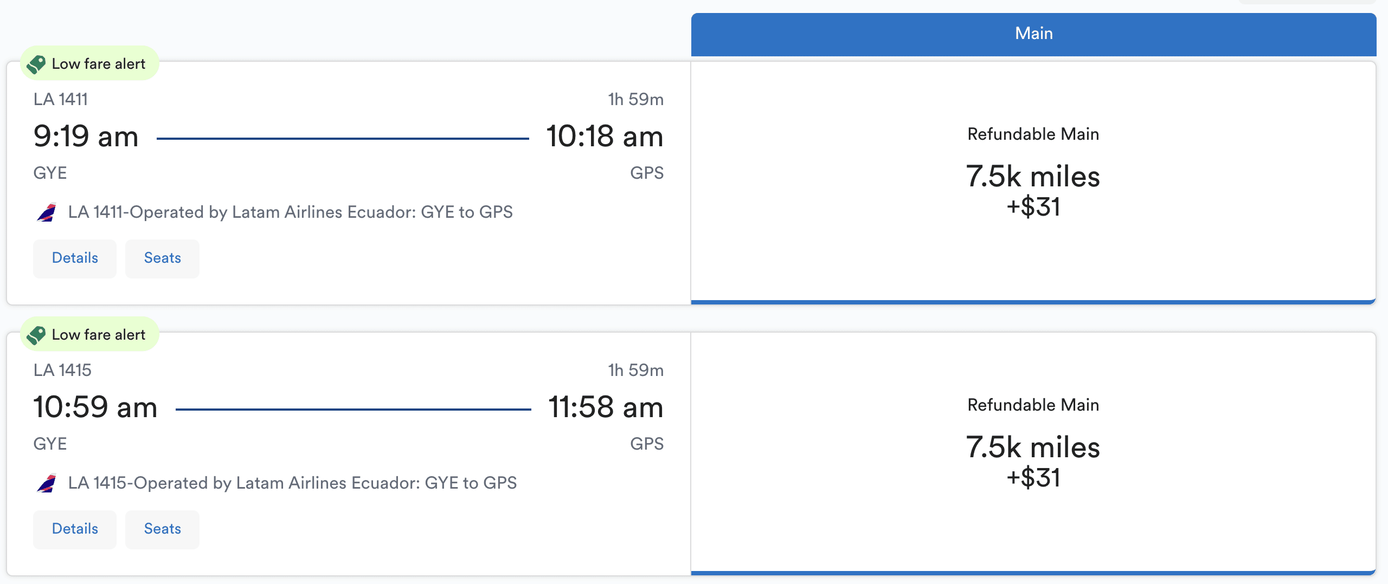
Task: Click the 10:59 am departure time
Action: tap(95, 407)
